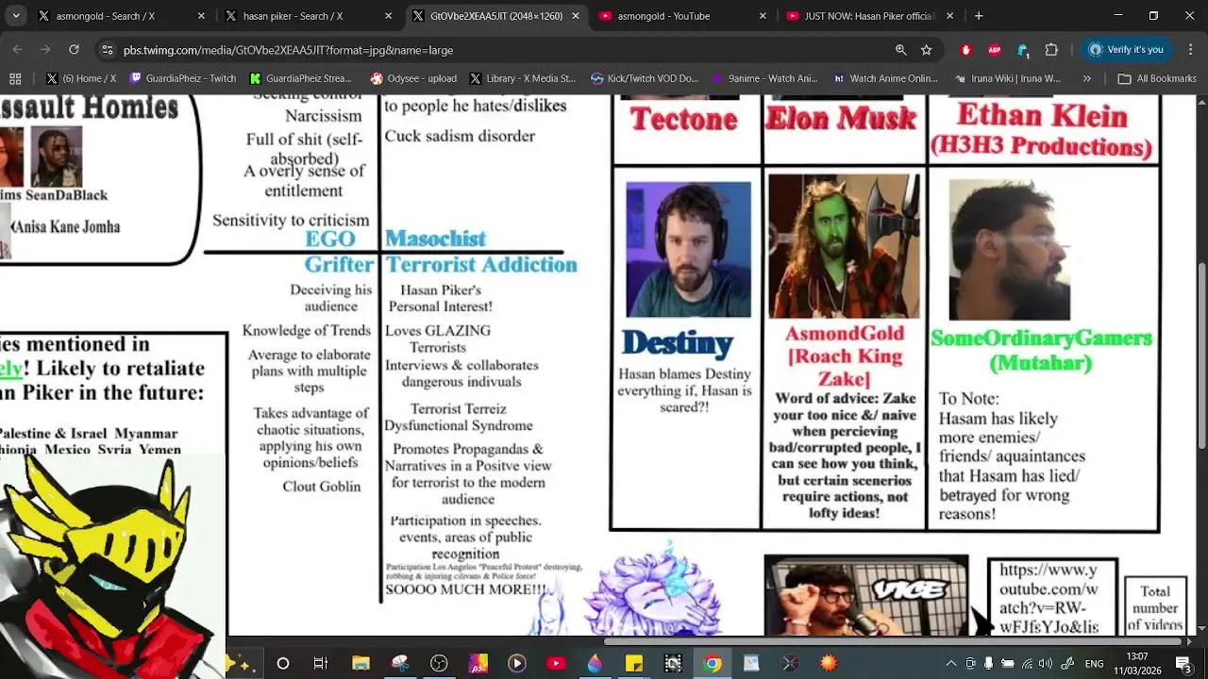The width and height of the screenshot is (1208, 679).
Task: Switch to the asmongold - Search / X tab
Action: [x=121, y=16]
